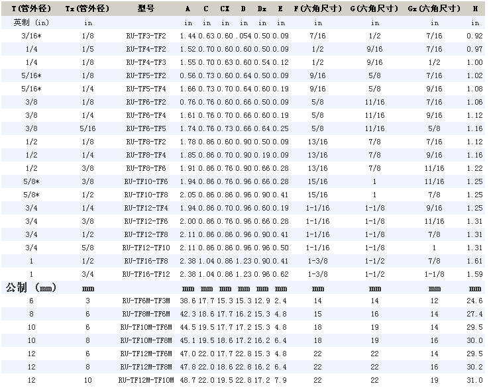Click the RU-TF16-TF12 model cell
Image resolution: width=489 pixels, height=390 pixels.
click(146, 273)
